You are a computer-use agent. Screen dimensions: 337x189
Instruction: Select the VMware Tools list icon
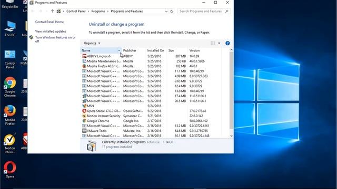point(84,131)
